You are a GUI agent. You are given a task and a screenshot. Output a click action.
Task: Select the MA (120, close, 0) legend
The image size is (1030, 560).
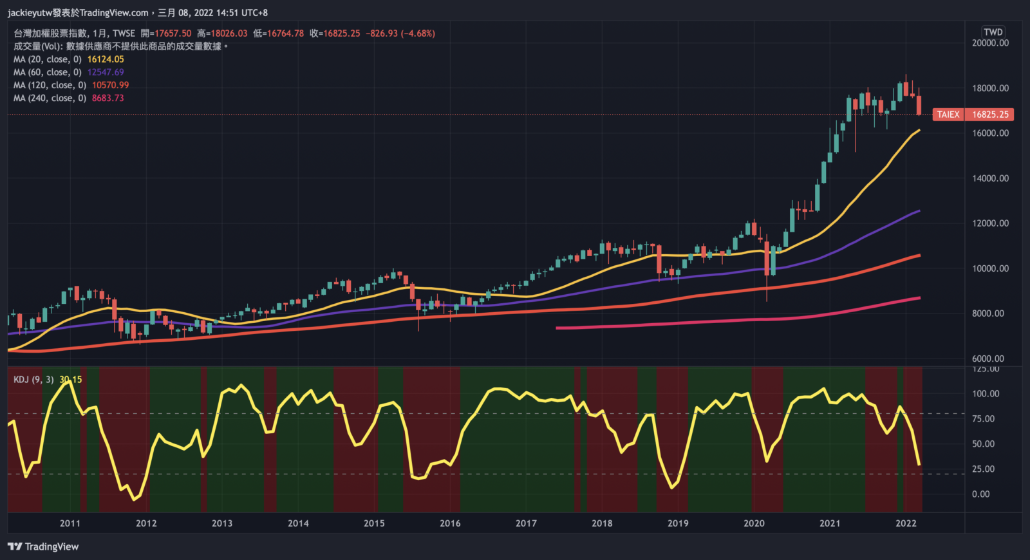click(x=50, y=85)
